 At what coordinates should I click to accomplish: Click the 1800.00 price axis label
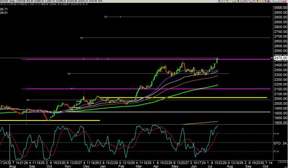pos(281,123)
